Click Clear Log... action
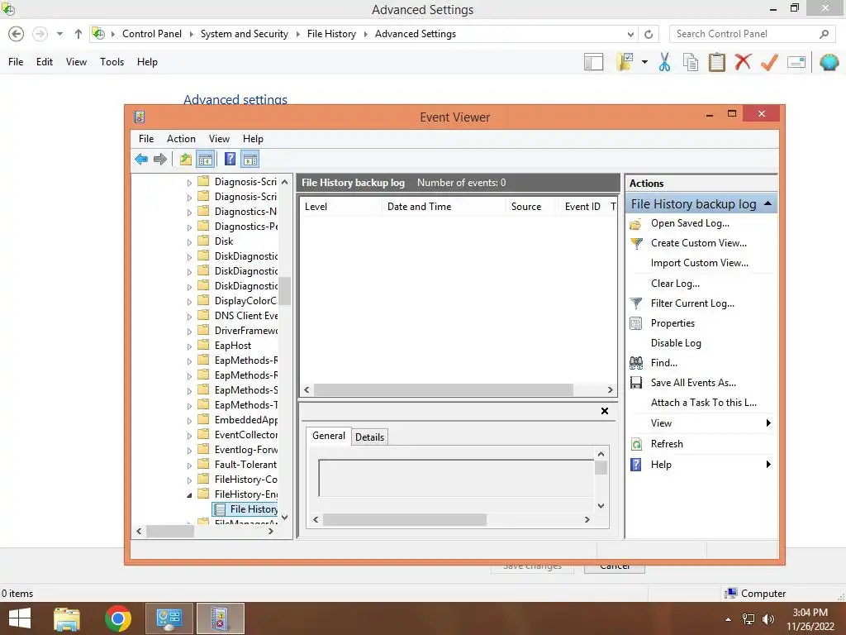The image size is (846, 635). click(675, 284)
